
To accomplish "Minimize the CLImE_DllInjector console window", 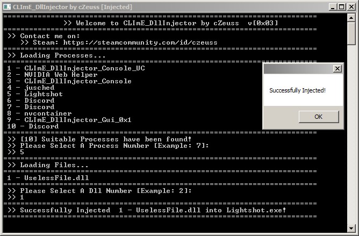I will [x=333, y=7].
